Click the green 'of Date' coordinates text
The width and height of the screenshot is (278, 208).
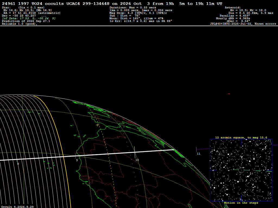pyautogui.click(x=29, y=18)
